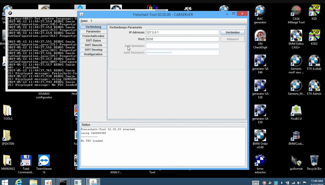Click "using CARSERVER" in Status log

pos(93,133)
